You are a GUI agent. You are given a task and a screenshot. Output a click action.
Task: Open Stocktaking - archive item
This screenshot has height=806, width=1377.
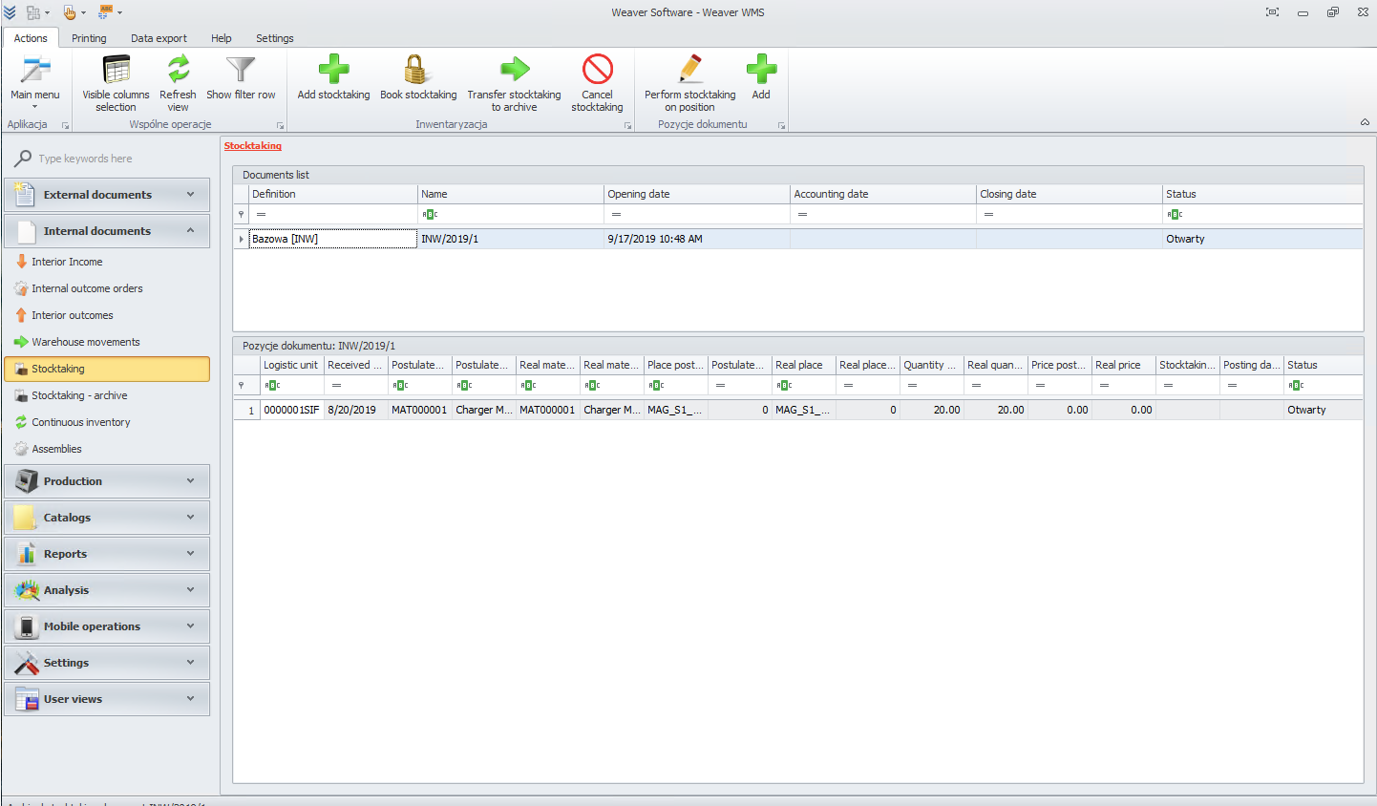click(x=79, y=395)
